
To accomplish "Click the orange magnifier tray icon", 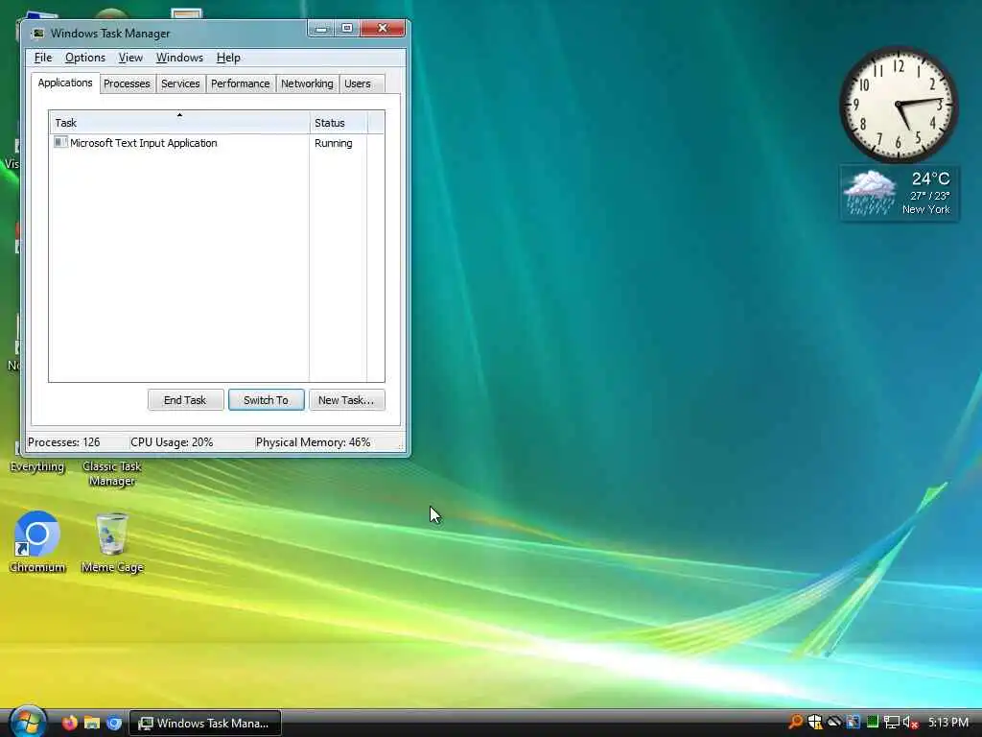I will click(x=795, y=722).
